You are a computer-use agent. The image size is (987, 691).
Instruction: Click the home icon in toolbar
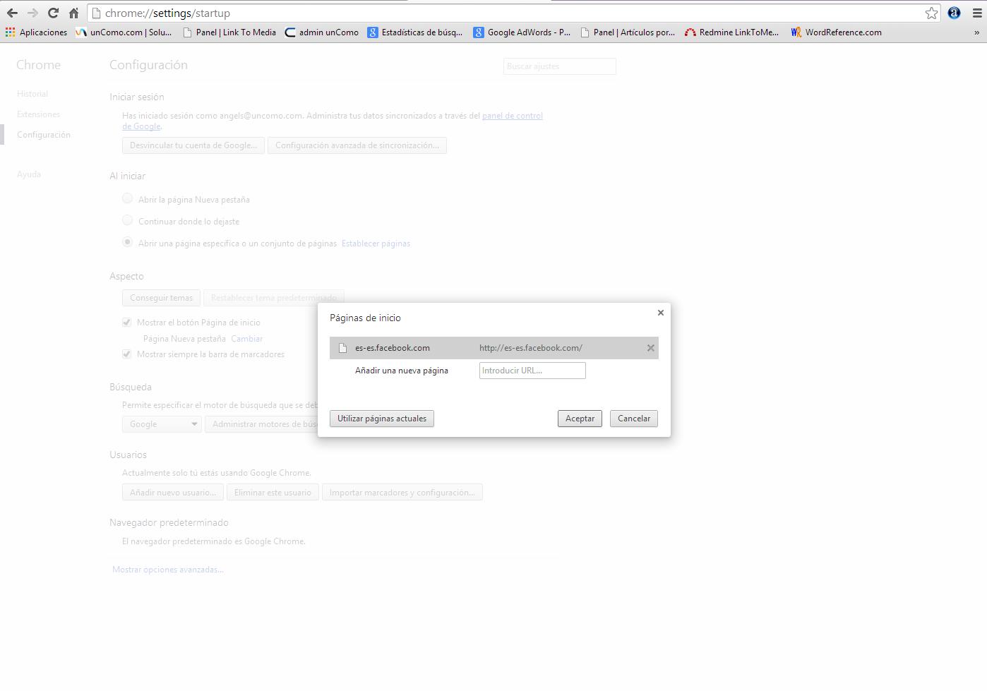click(x=73, y=13)
